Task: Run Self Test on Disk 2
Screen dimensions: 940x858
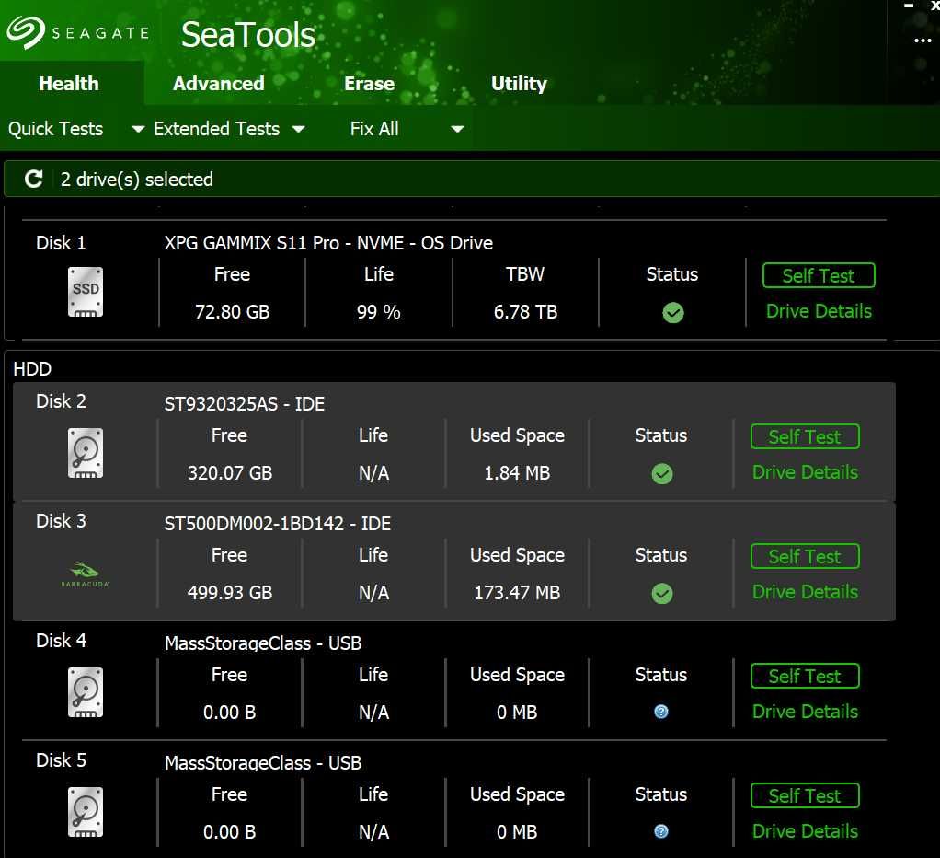Action: pyautogui.click(x=805, y=436)
